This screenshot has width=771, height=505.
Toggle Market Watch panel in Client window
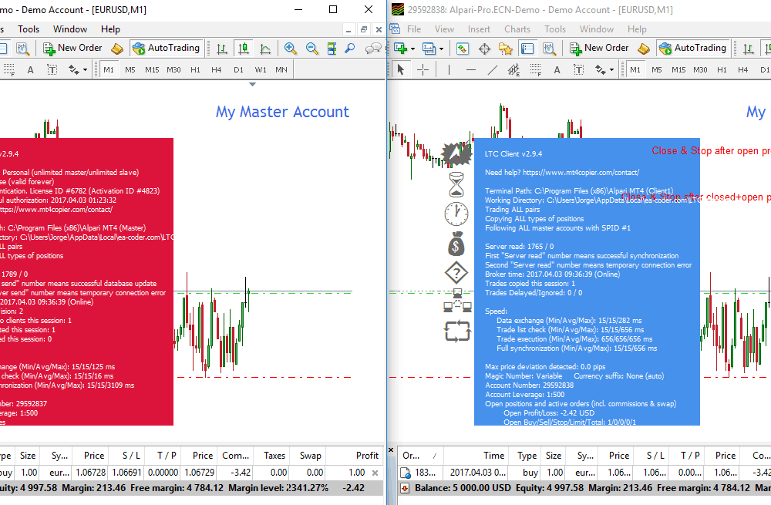pyautogui.click(x=462, y=49)
